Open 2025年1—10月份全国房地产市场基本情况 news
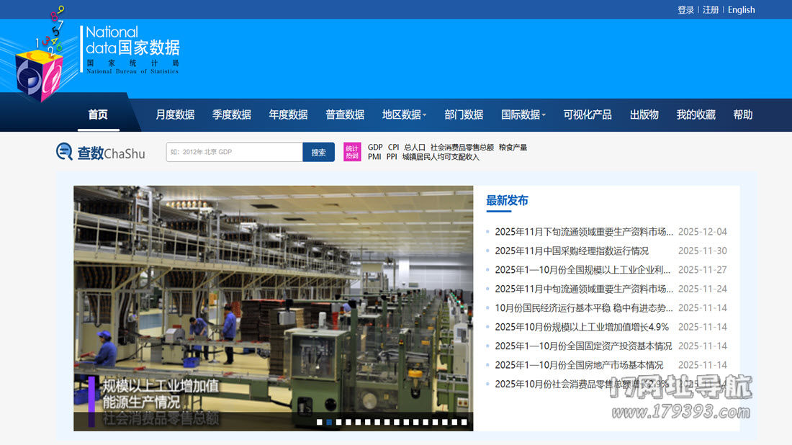The height and width of the screenshot is (445, 792). pyautogui.click(x=579, y=365)
